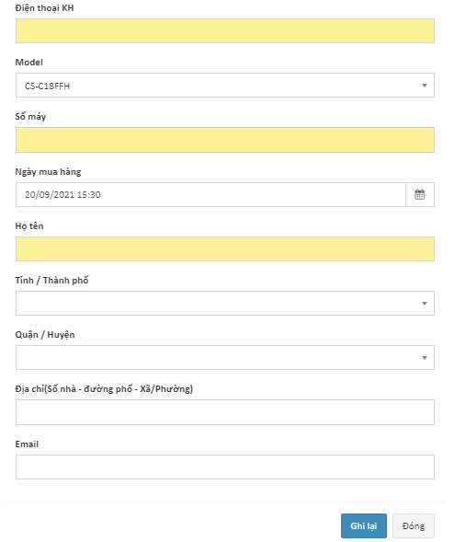Click the Ngày mua hàng label

tap(48, 172)
